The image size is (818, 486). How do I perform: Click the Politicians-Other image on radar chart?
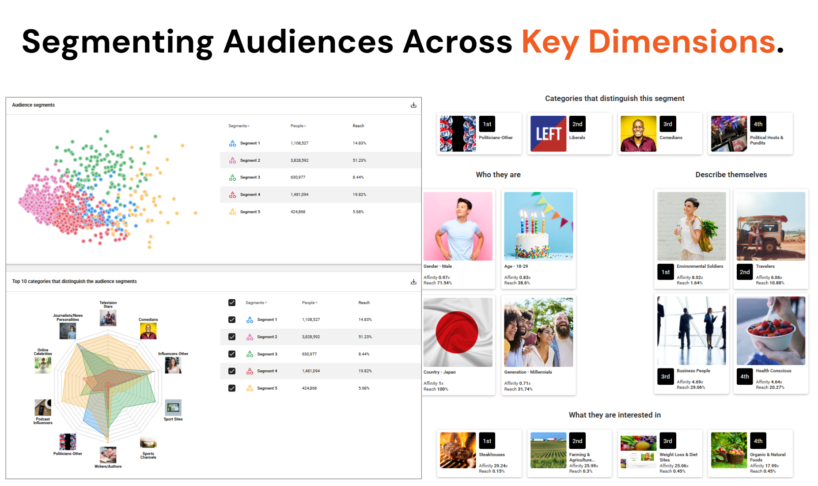(x=68, y=442)
